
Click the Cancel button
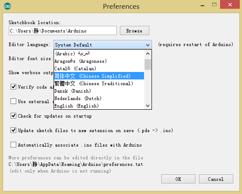216,179
